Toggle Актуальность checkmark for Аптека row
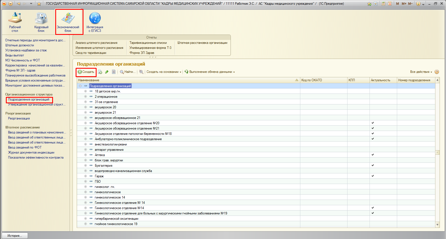This screenshot has width=446, height=239. pos(373,155)
